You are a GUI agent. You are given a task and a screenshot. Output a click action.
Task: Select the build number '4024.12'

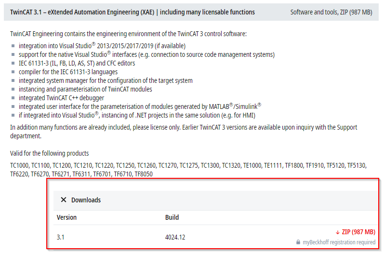point(175,237)
